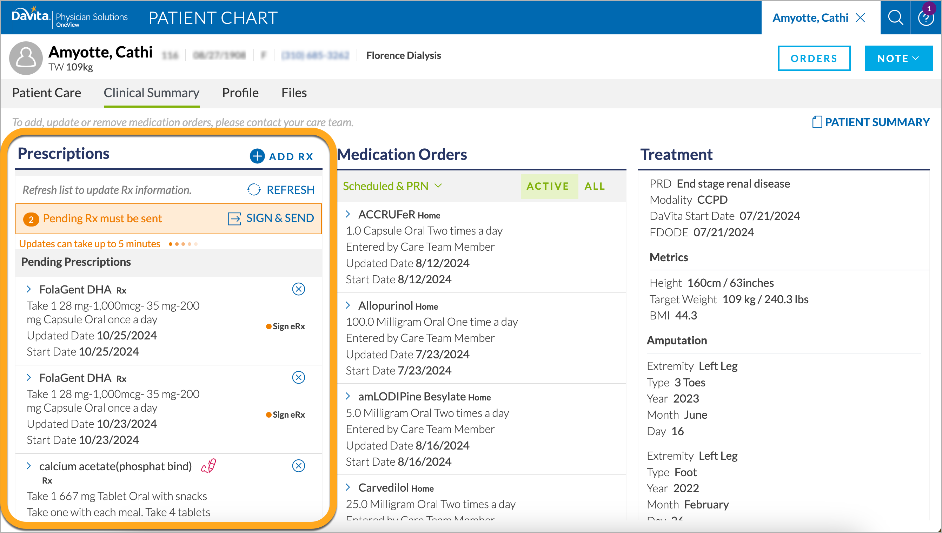Viewport: 942px width, 533px height.
Task: Open the Profile tab
Action: pos(240,93)
